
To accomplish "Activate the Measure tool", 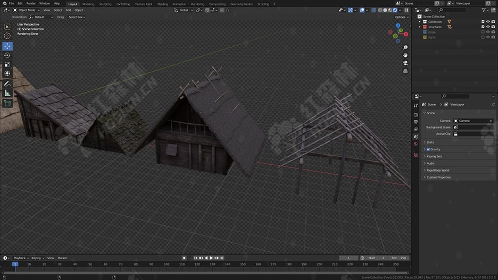I will [7, 93].
